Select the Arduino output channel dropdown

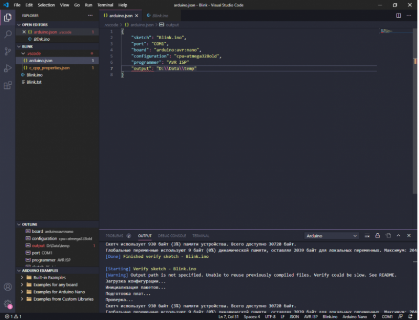[332, 236]
